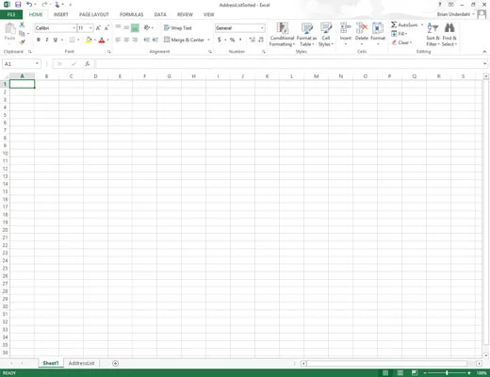Viewport: 490px width, 377px height.
Task: Click the Delete cells icon
Action: pos(362,28)
